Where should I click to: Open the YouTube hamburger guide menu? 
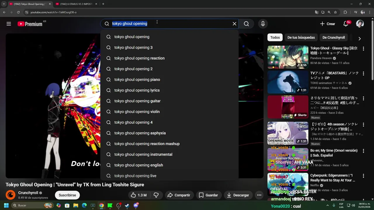[x=9, y=24]
